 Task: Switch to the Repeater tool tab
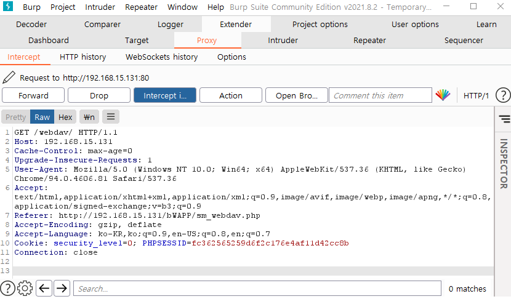point(369,41)
